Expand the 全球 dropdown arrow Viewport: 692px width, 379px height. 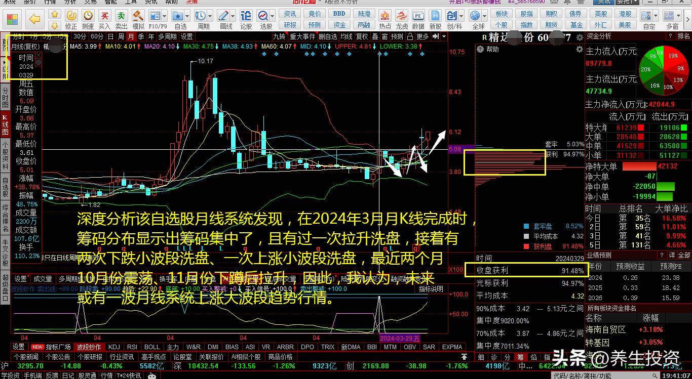tap(485, 16)
